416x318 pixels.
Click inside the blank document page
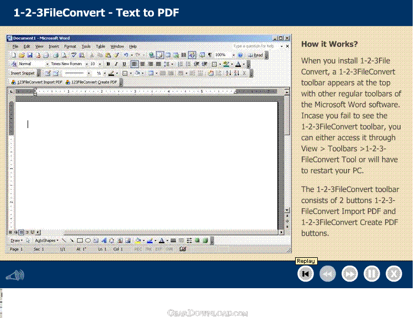146,165
